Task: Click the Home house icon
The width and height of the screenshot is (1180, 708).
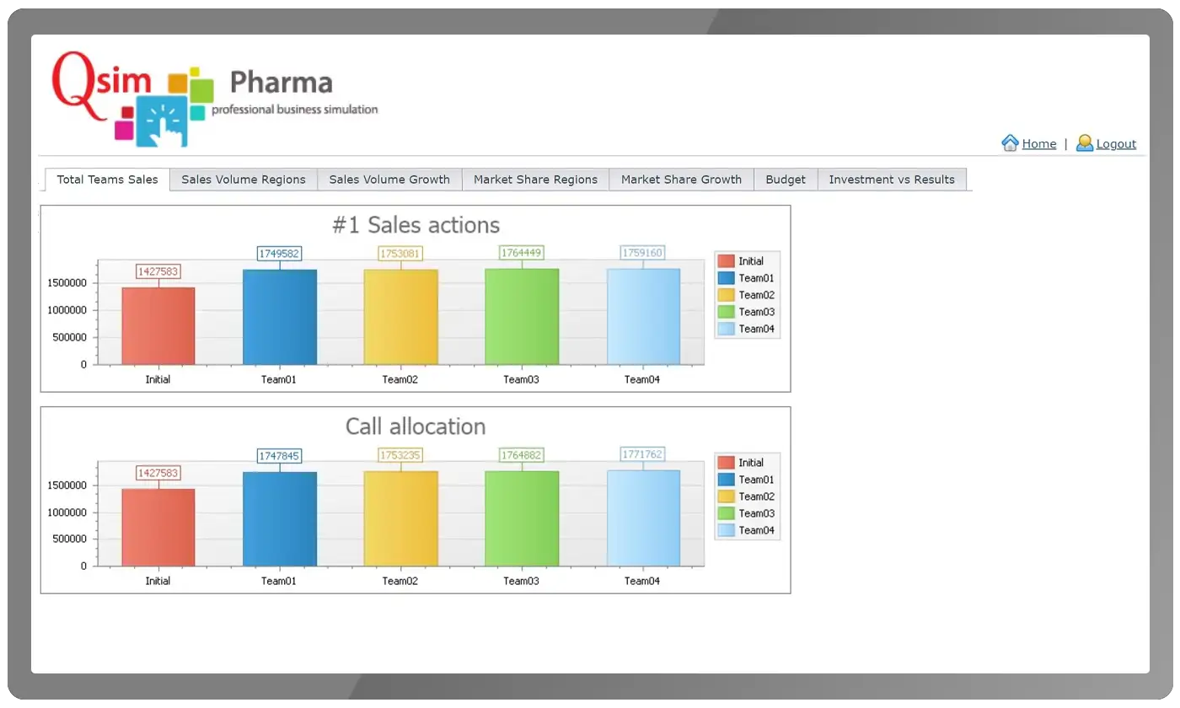Action: pyautogui.click(x=1010, y=142)
